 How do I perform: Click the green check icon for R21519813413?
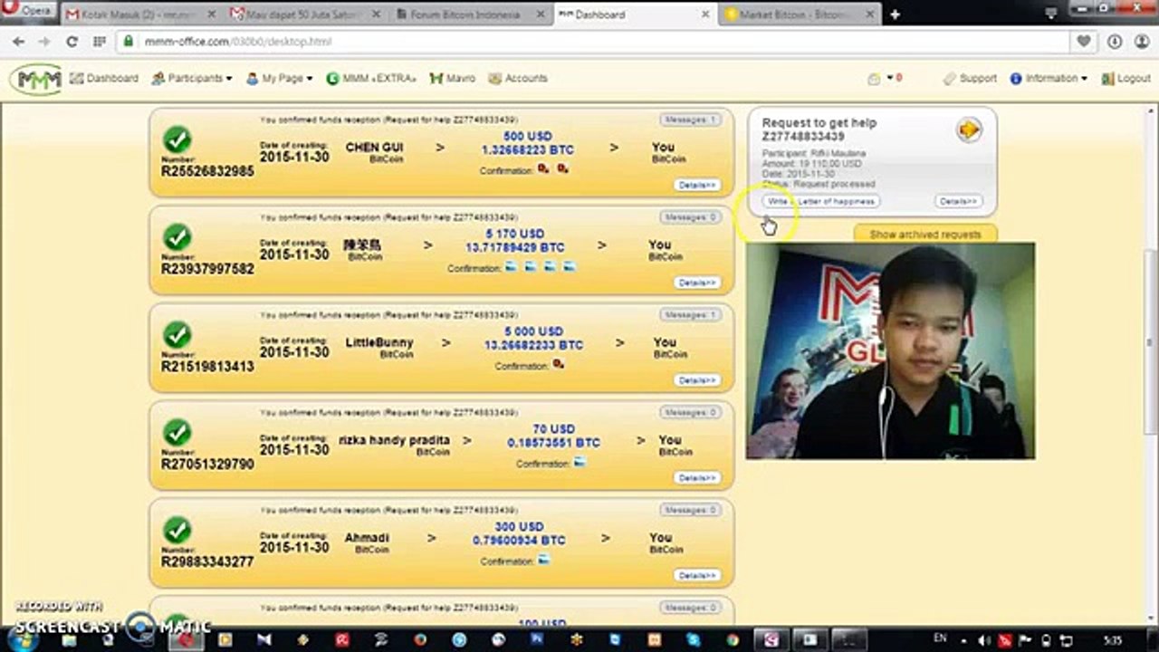click(x=177, y=335)
